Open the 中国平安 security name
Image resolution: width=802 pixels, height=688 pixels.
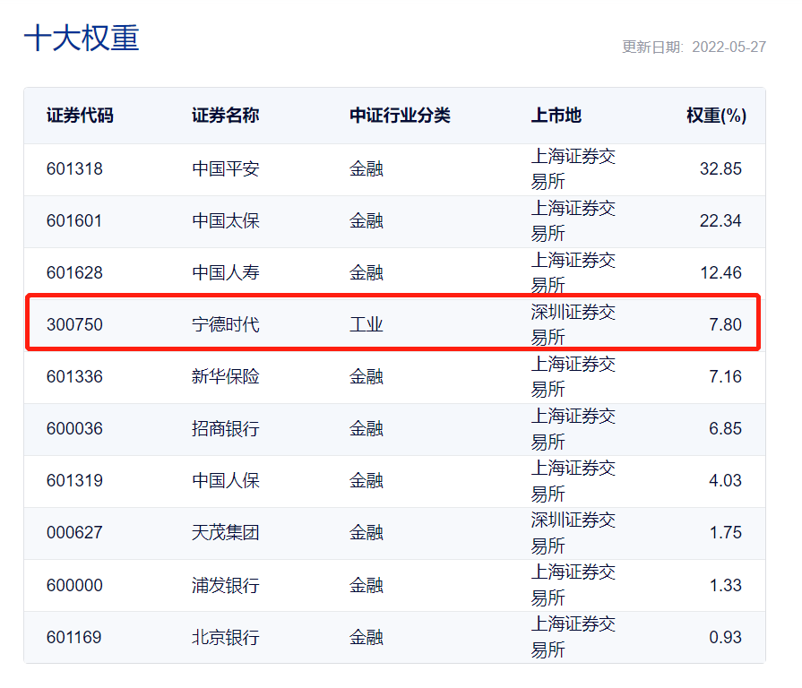[225, 168]
